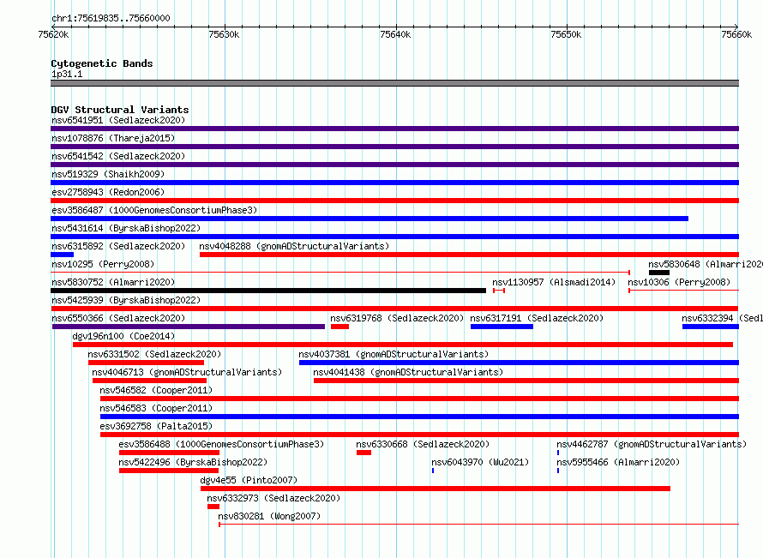Click the red bar of esv3586488
This screenshot has width=763, height=558.
click(169, 453)
